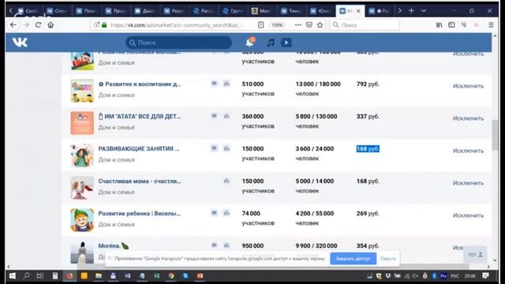Open 'Развитие ребенка | Веселы...' community

[x=140, y=214]
